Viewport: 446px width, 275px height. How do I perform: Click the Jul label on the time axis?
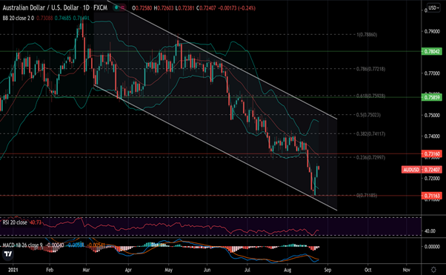(247, 270)
